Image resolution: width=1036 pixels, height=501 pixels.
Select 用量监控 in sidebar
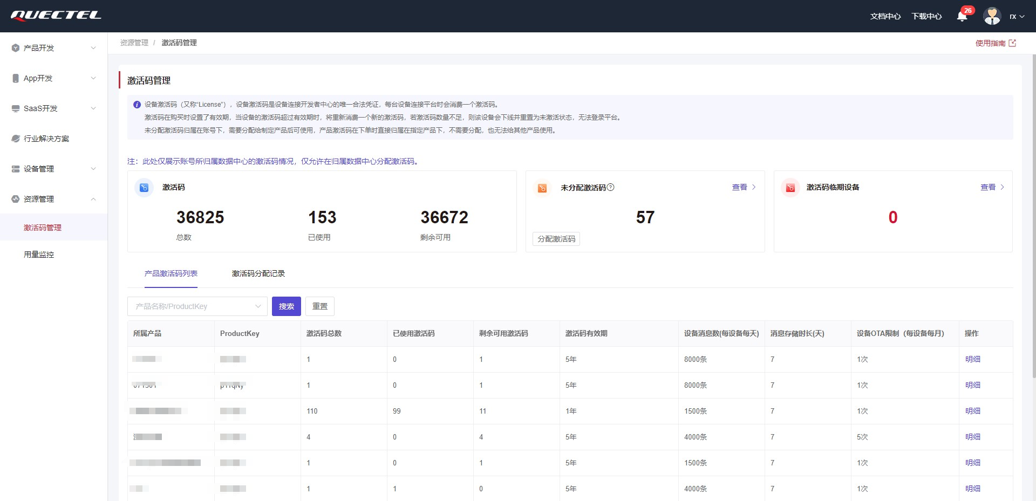53,255
